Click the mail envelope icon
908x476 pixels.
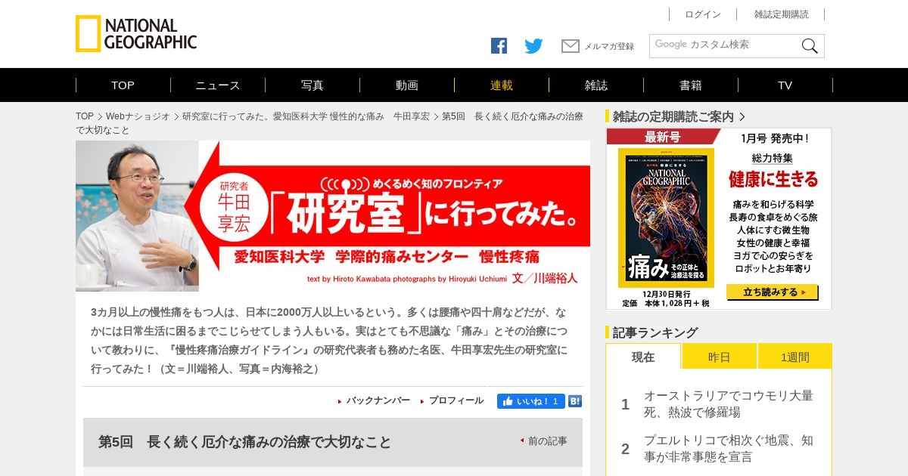(x=571, y=46)
